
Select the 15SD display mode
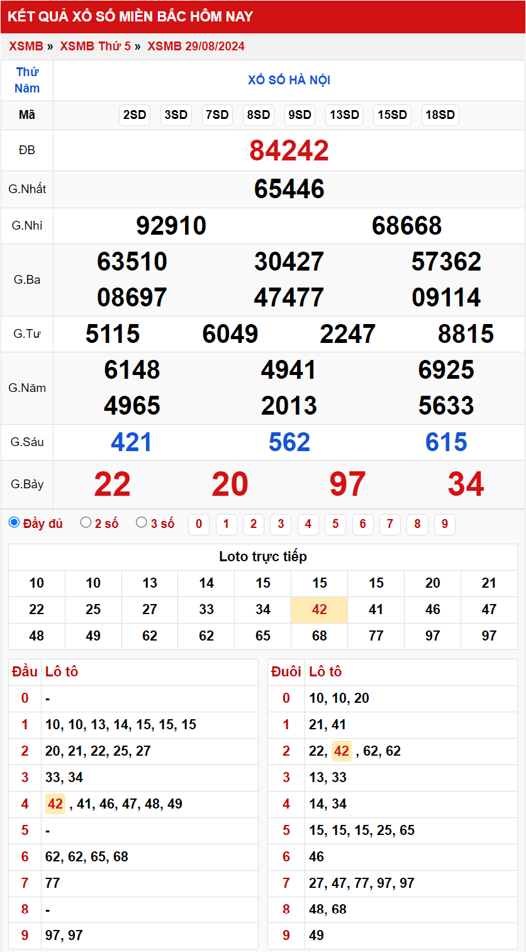tap(392, 115)
